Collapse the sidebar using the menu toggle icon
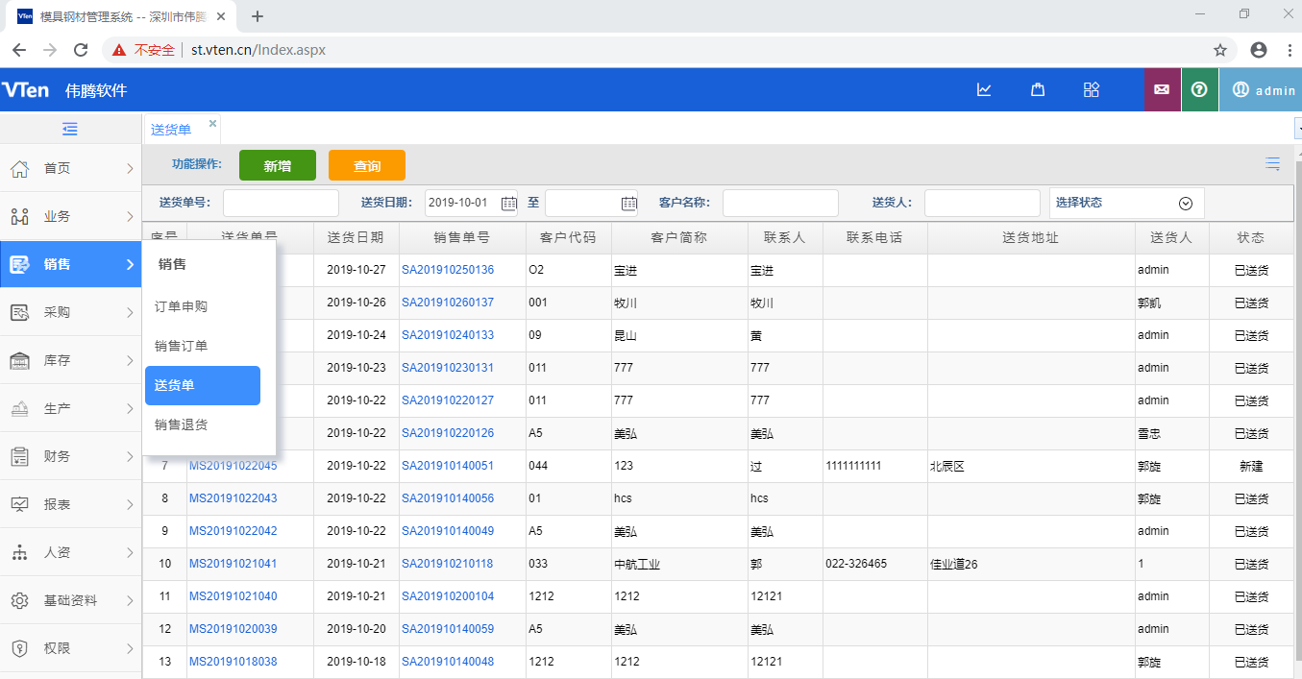The width and height of the screenshot is (1302, 679). click(x=70, y=129)
